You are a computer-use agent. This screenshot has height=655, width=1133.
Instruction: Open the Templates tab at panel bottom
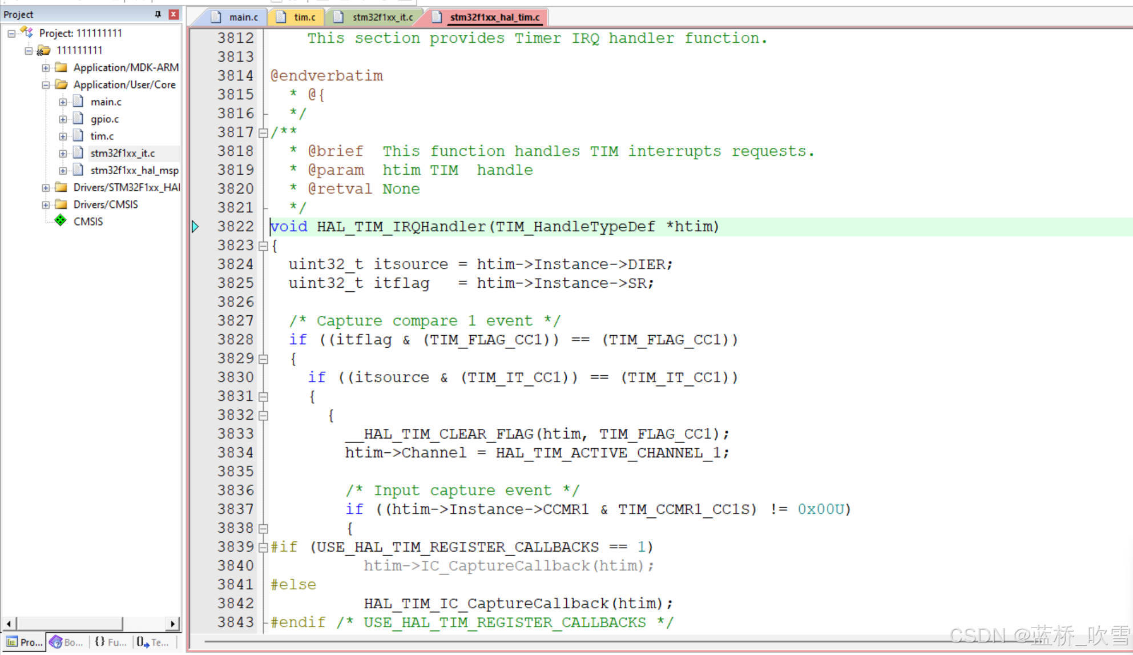[x=152, y=642]
